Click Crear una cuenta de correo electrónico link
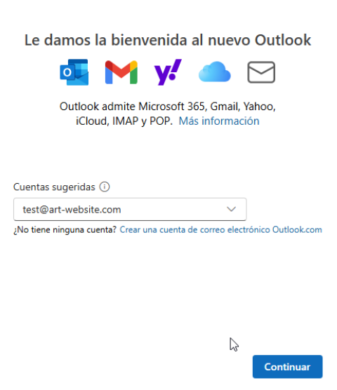Viewport: 337px width, 390px height. tap(220, 229)
